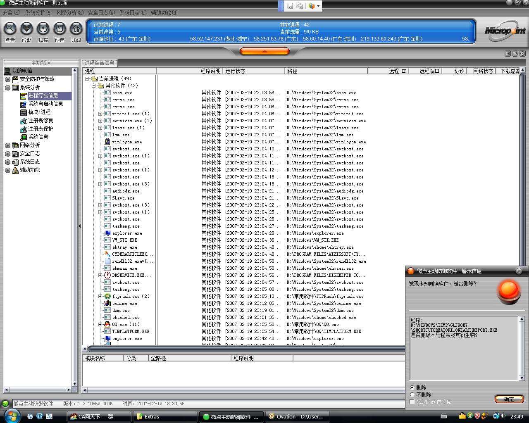529x423 pixels.
Task: Click the conime.exe process icon
Action: [x=107, y=303]
